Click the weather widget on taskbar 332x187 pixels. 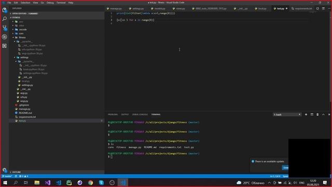point(251,182)
